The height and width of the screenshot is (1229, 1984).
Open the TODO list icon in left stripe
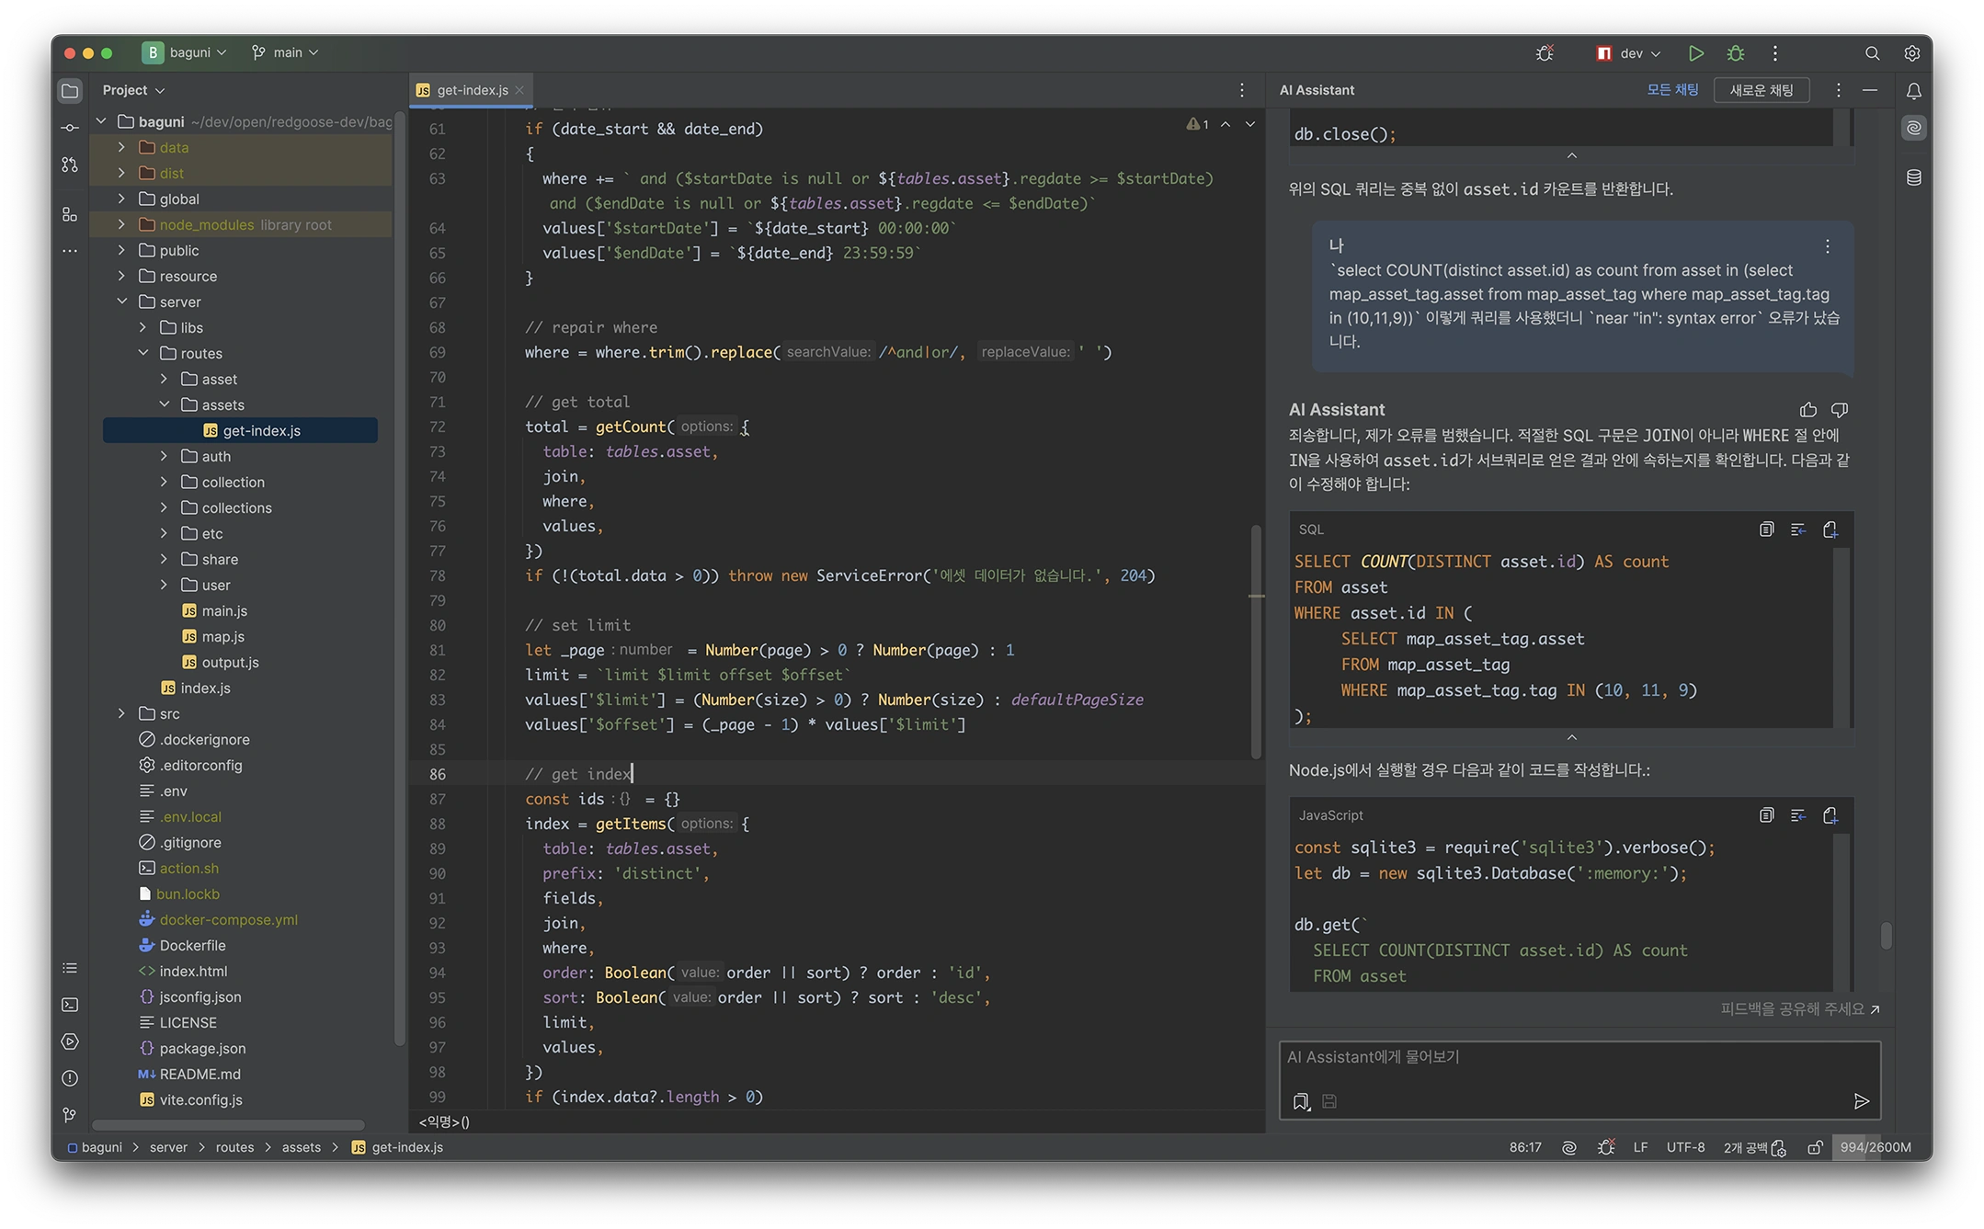[x=70, y=968]
